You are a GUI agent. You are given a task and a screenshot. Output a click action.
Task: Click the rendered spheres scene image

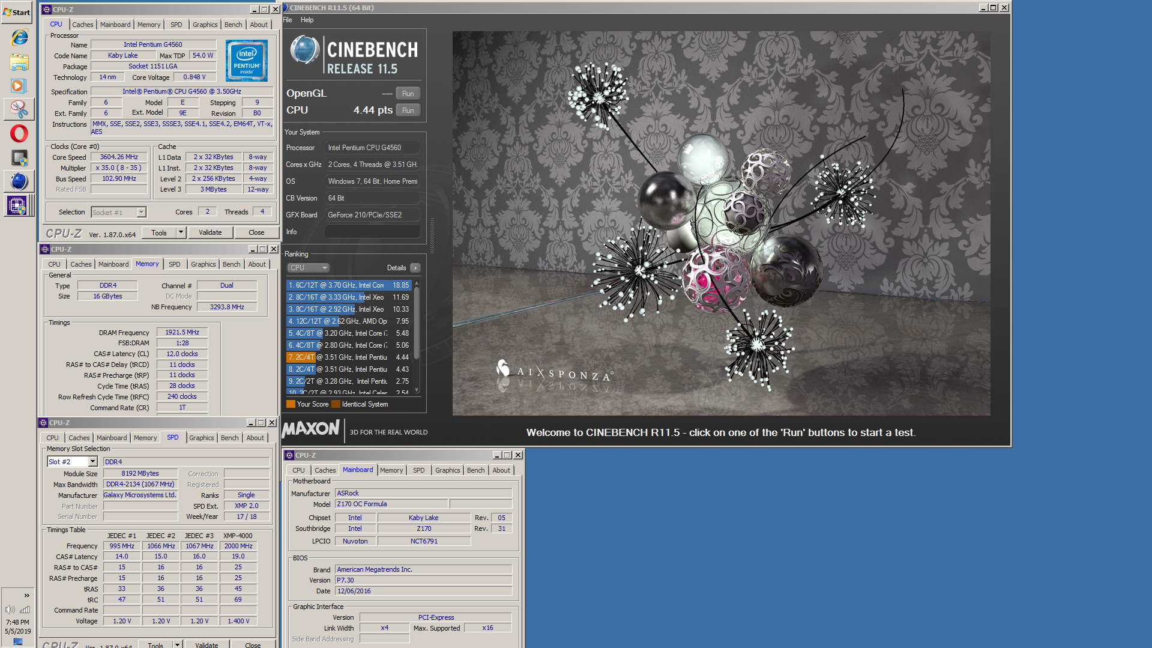coord(721,223)
